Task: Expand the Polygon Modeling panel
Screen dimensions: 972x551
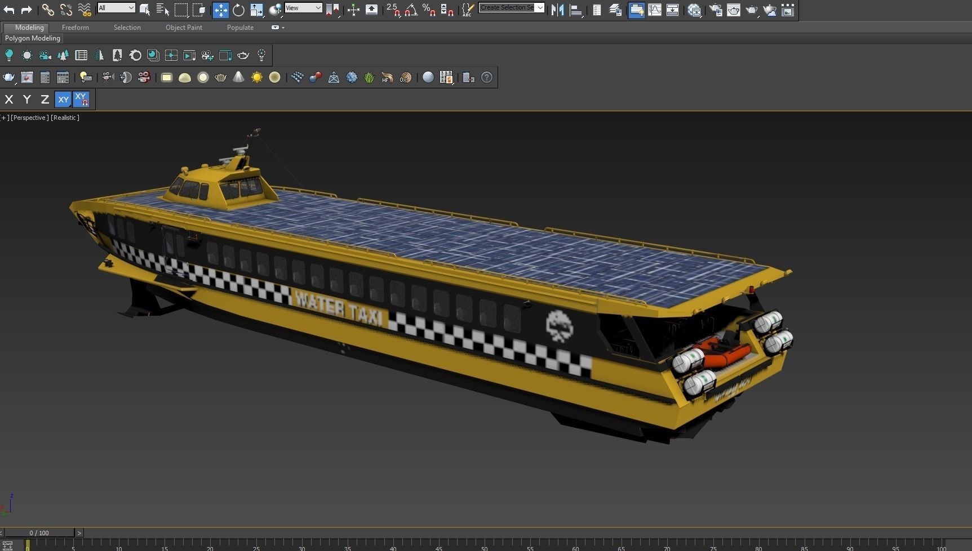Action: pos(33,38)
